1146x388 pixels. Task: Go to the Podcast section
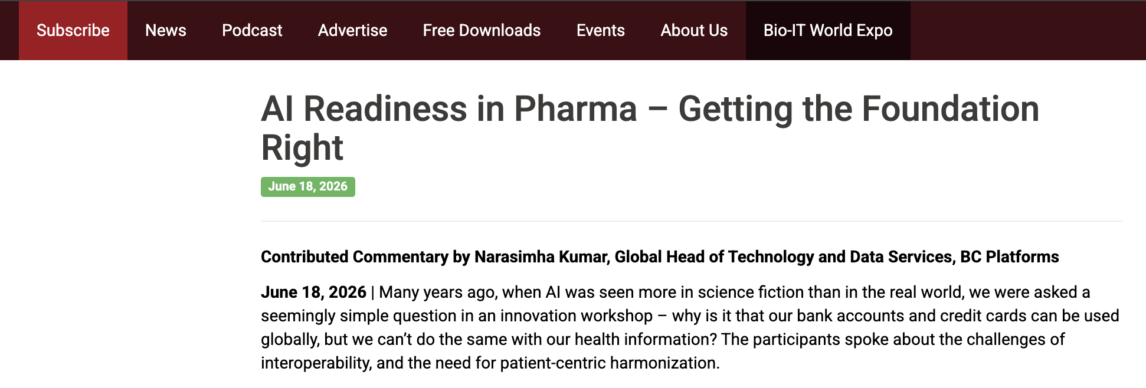(x=252, y=31)
